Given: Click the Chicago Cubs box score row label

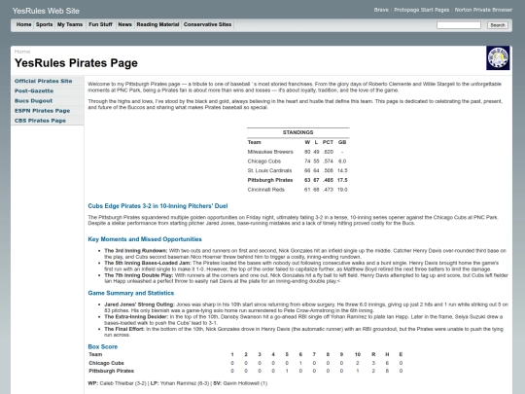Looking at the screenshot, I should point(106,363).
